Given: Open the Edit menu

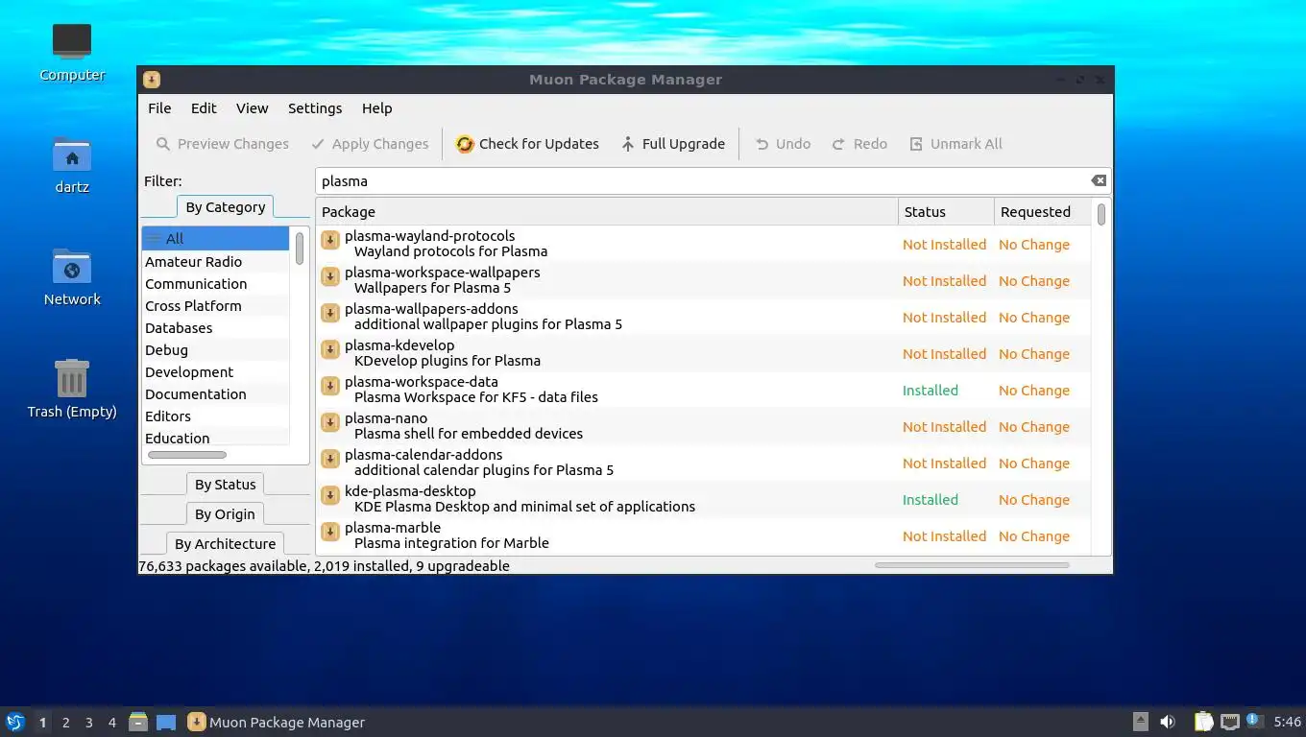Looking at the screenshot, I should click(x=204, y=108).
